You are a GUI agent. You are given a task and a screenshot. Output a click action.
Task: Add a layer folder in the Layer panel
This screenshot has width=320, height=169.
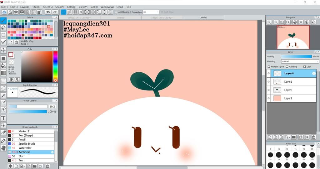(x=294, y=137)
